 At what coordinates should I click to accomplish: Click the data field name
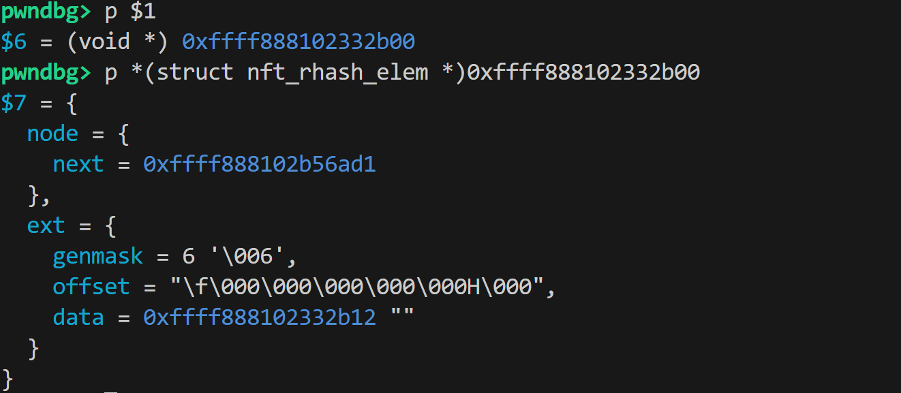click(78, 317)
